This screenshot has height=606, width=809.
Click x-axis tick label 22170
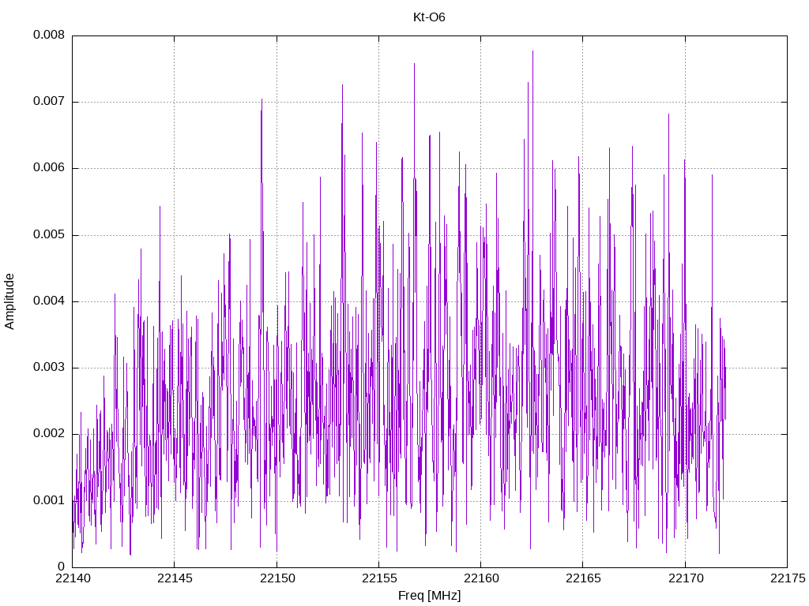click(686, 578)
